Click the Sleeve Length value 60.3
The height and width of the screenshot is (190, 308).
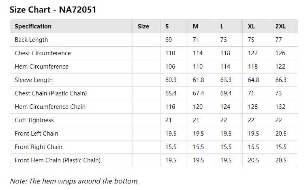point(171,80)
